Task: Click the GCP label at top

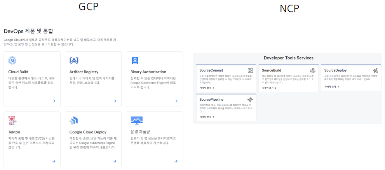Action: coord(89,6)
